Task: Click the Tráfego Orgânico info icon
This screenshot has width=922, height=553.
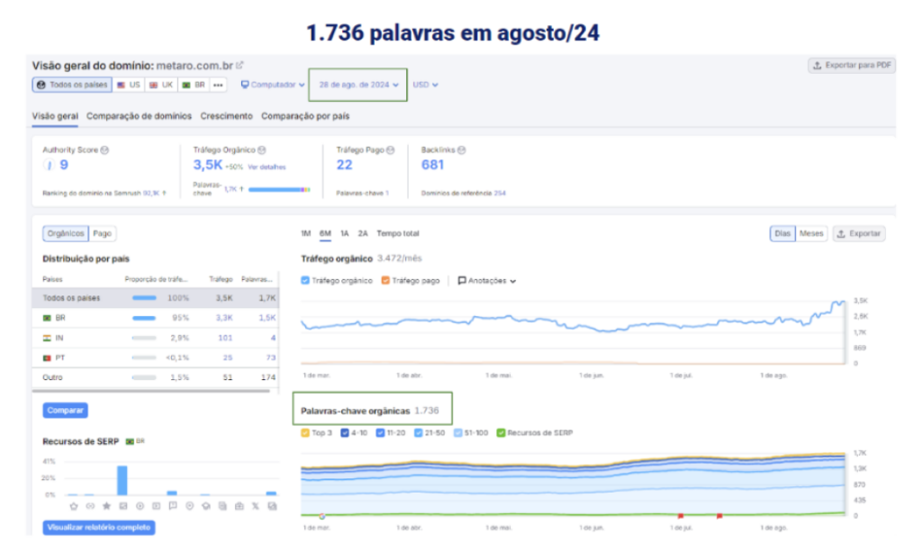Action: tap(262, 150)
